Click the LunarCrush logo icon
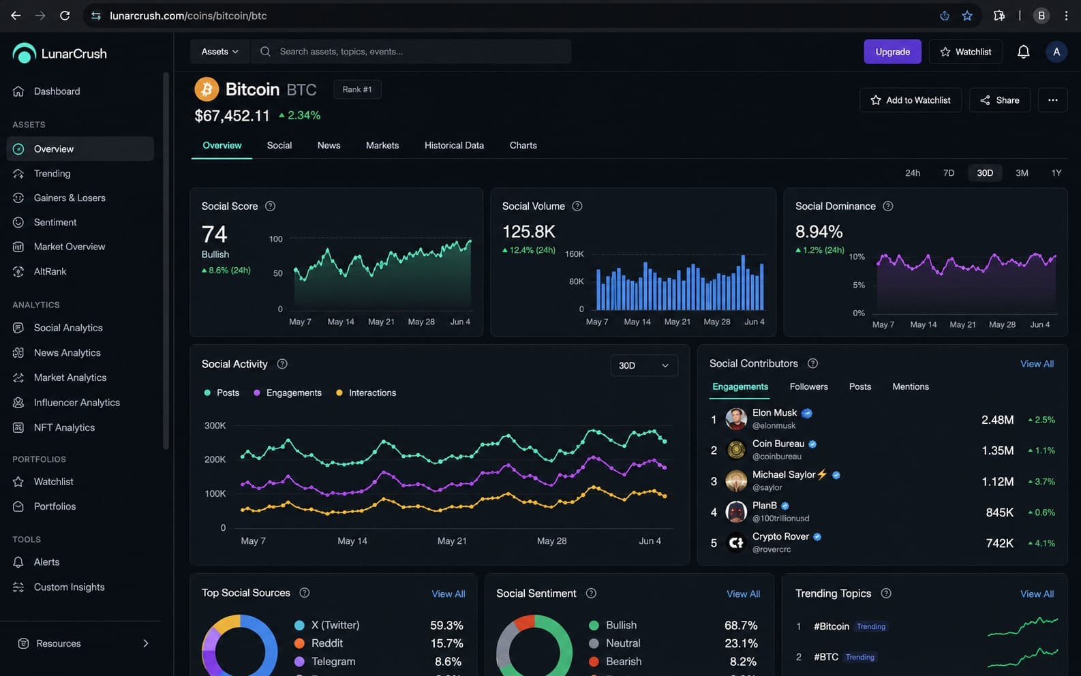This screenshot has height=676, width=1081. [x=24, y=53]
